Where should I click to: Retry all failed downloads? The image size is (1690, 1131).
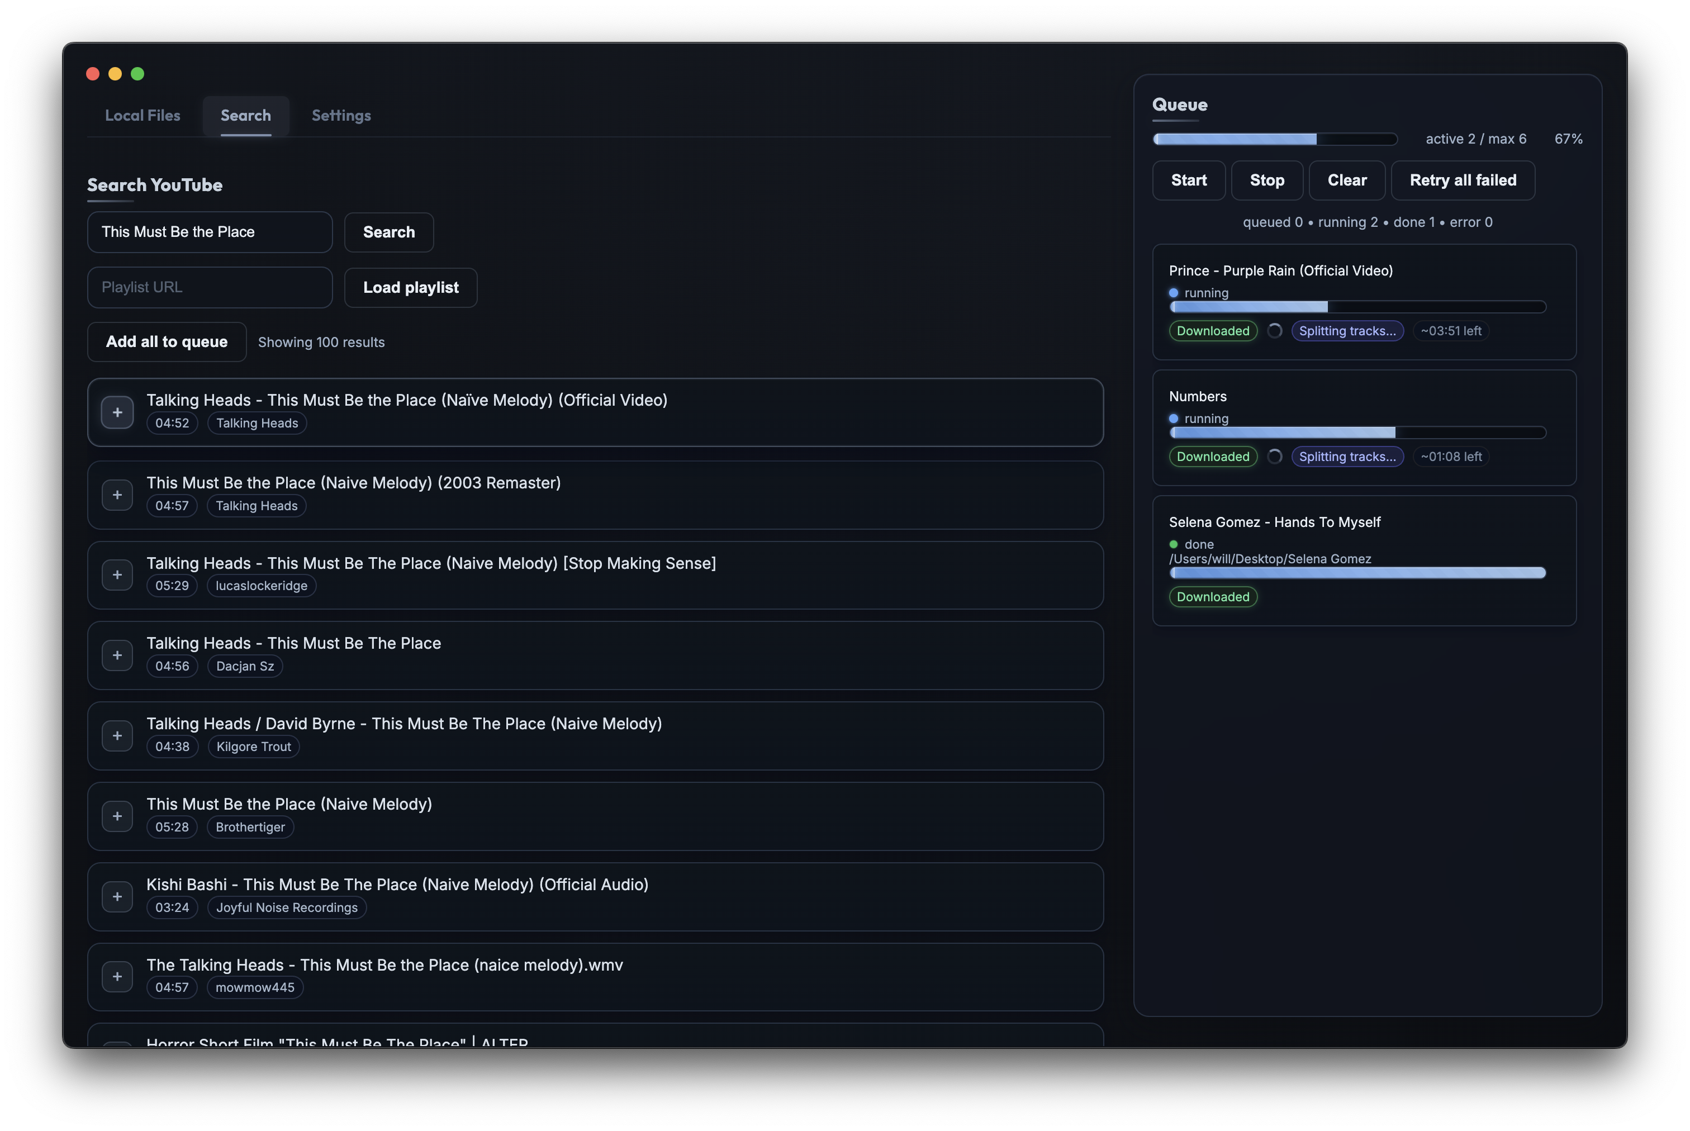1463,180
